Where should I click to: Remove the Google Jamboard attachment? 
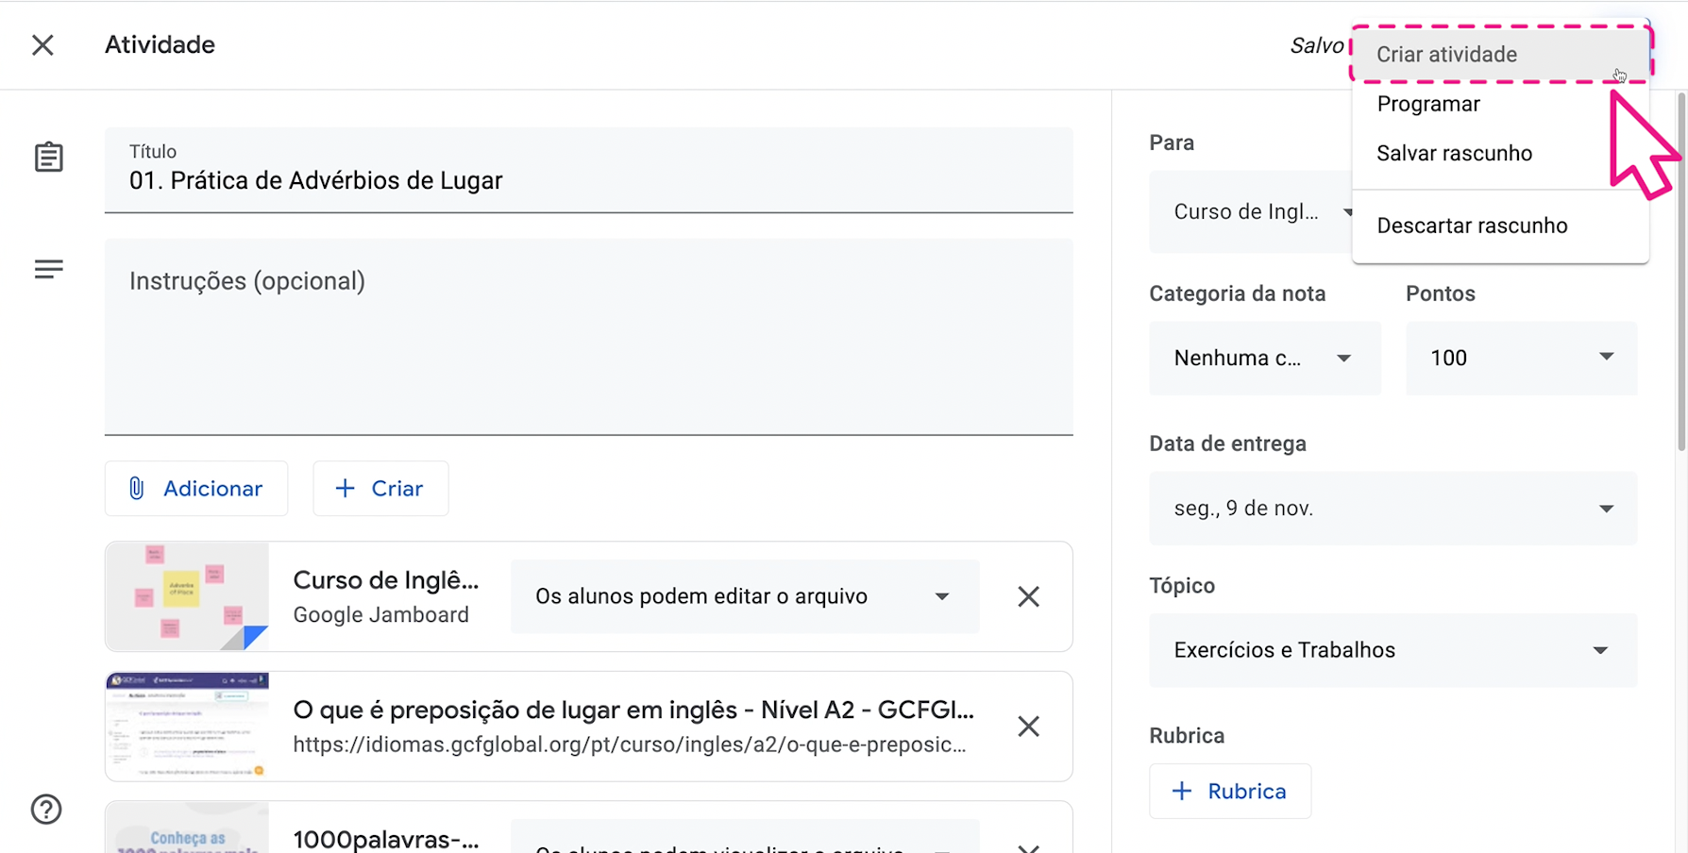coord(1028,596)
